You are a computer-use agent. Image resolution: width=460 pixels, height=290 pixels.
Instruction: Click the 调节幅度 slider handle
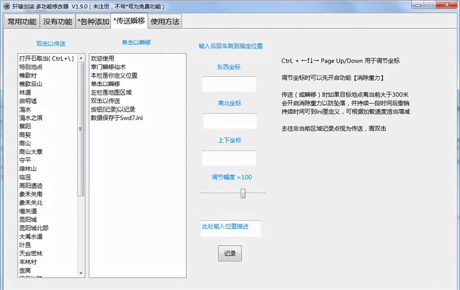(x=243, y=193)
